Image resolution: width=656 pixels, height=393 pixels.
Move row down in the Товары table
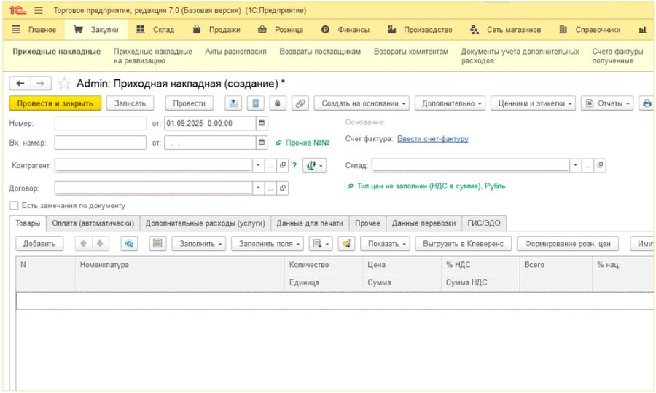click(x=100, y=244)
